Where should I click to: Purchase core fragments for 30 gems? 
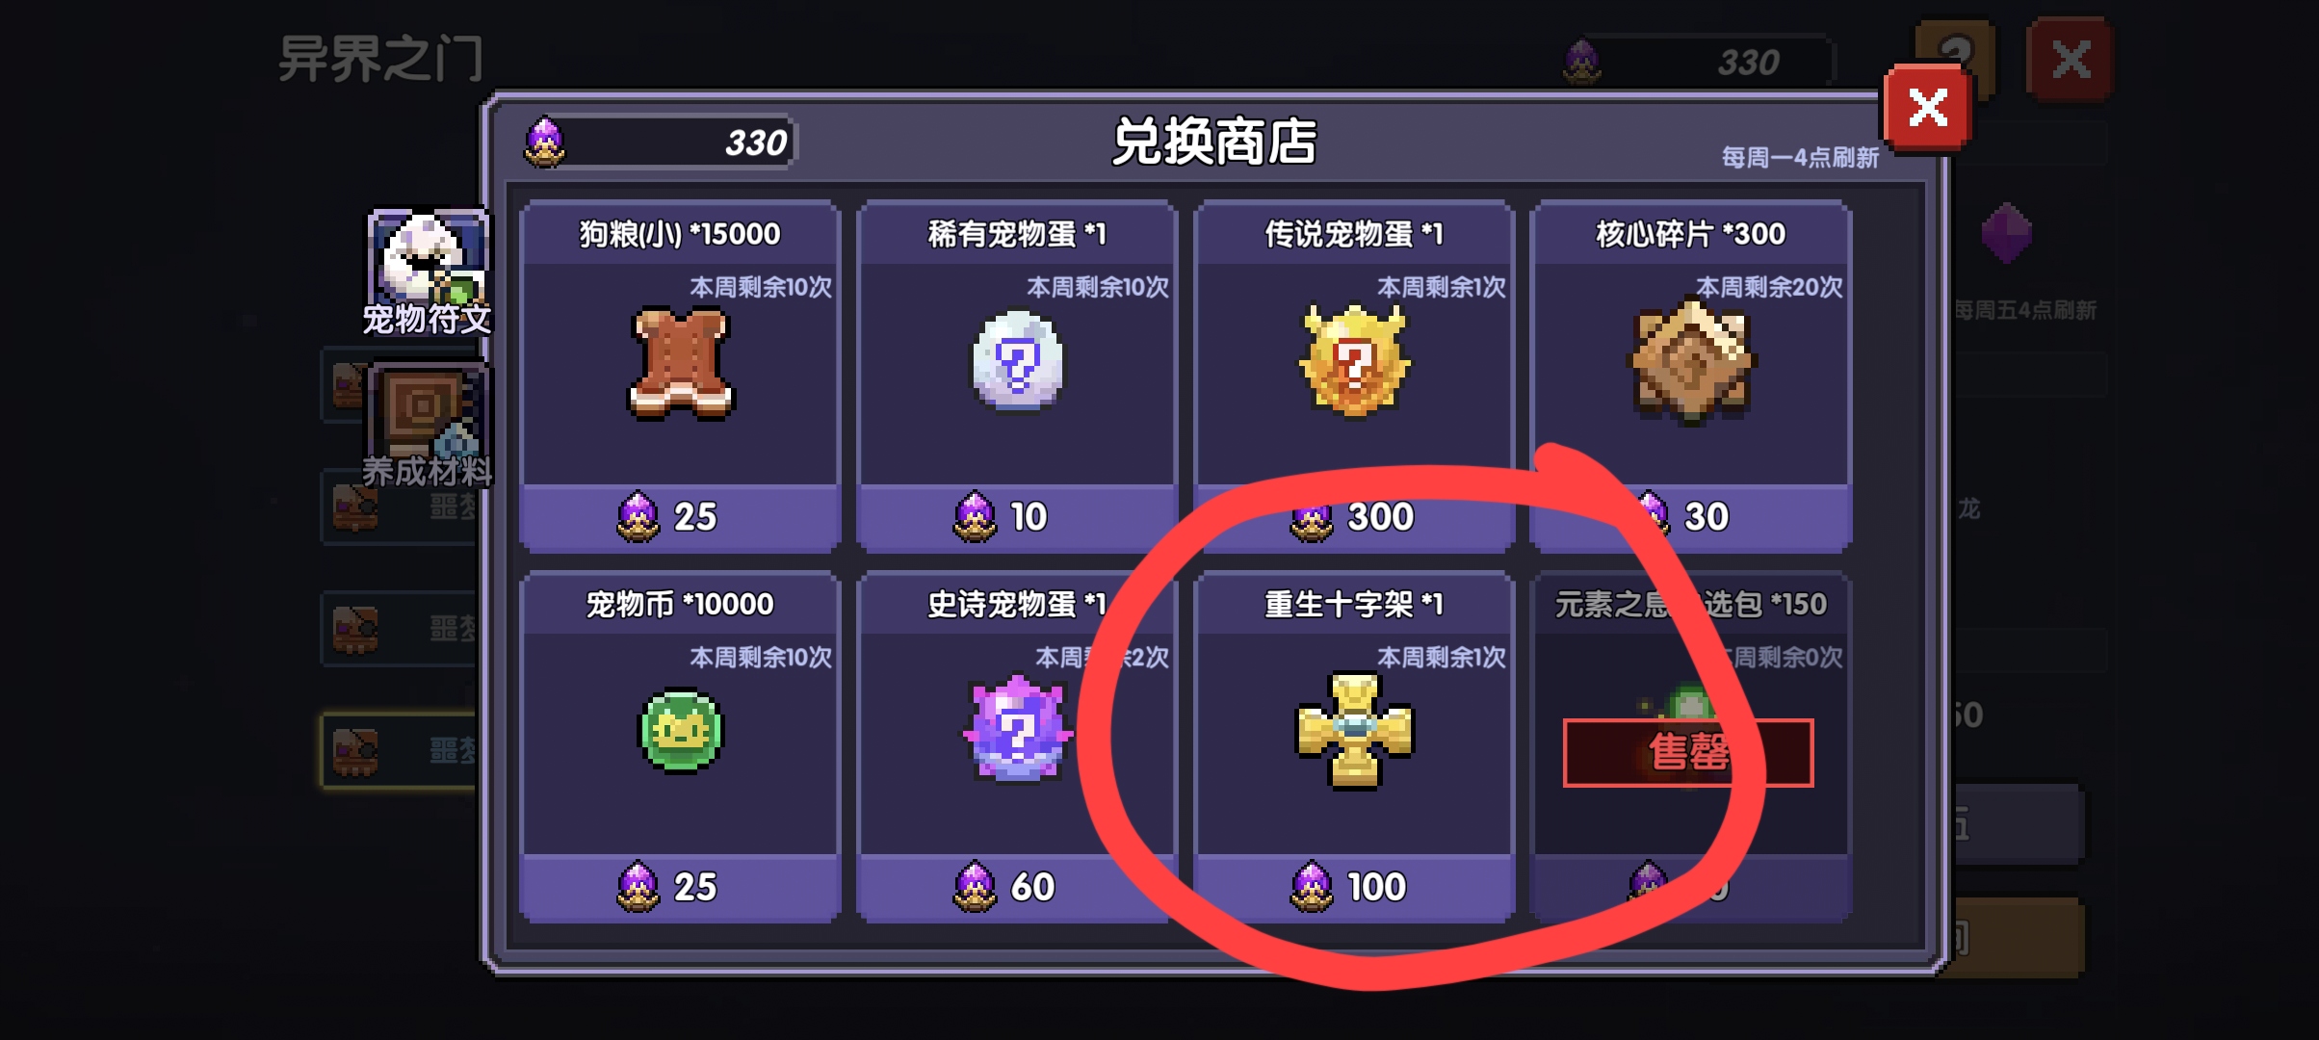(x=1691, y=517)
